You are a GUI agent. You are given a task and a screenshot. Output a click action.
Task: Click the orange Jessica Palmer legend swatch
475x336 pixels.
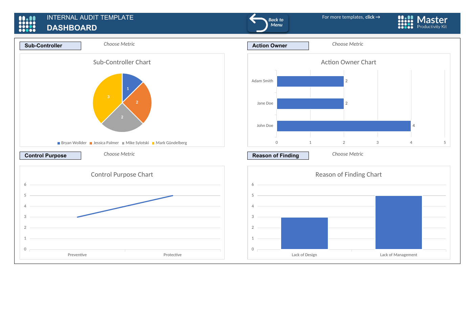point(91,143)
